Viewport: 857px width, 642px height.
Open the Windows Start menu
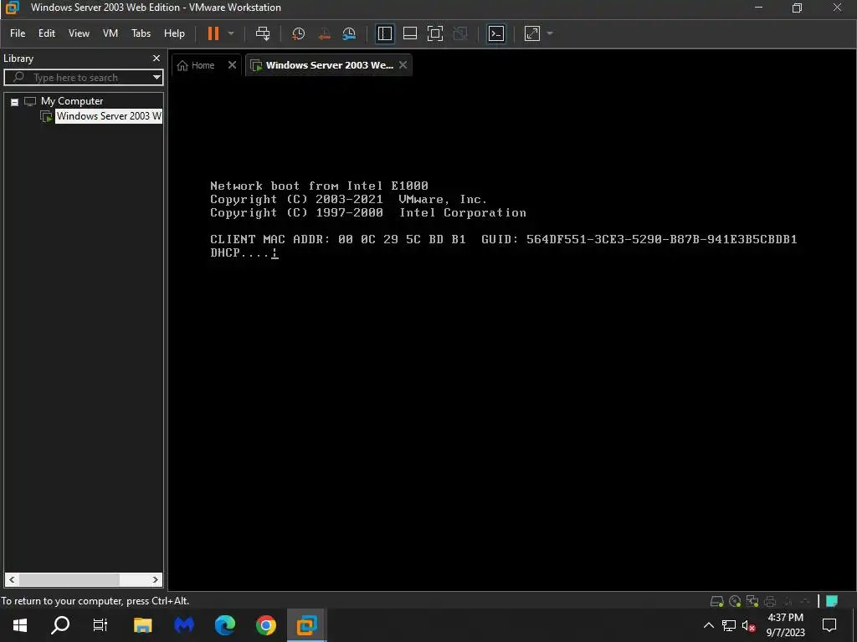pos(20,625)
